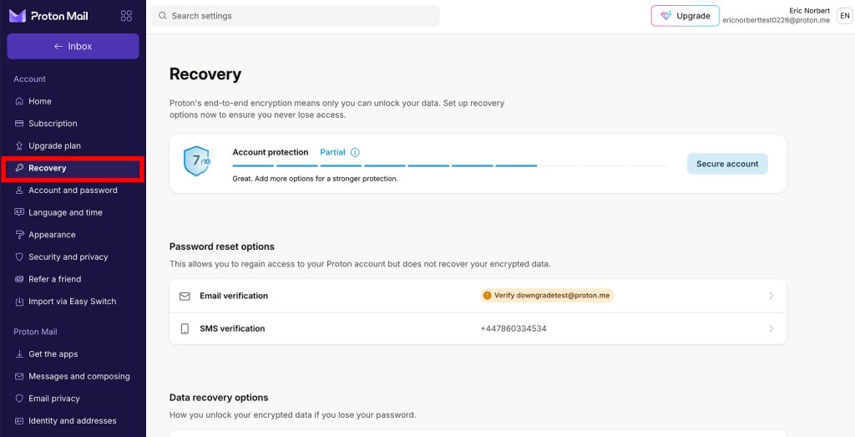Click the Import via Easy Switch icon
The height and width of the screenshot is (437, 855).
[19, 301]
